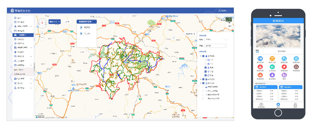The image size is (312, 131).
Task: Open 我的 tab in phone bottom bar
Action: (x=295, y=105)
